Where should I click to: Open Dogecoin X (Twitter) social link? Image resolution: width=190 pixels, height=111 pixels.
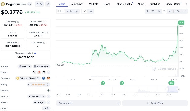(x=34, y=72)
